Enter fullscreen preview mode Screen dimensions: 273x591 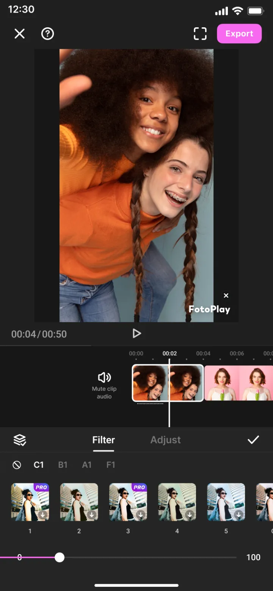(200, 34)
